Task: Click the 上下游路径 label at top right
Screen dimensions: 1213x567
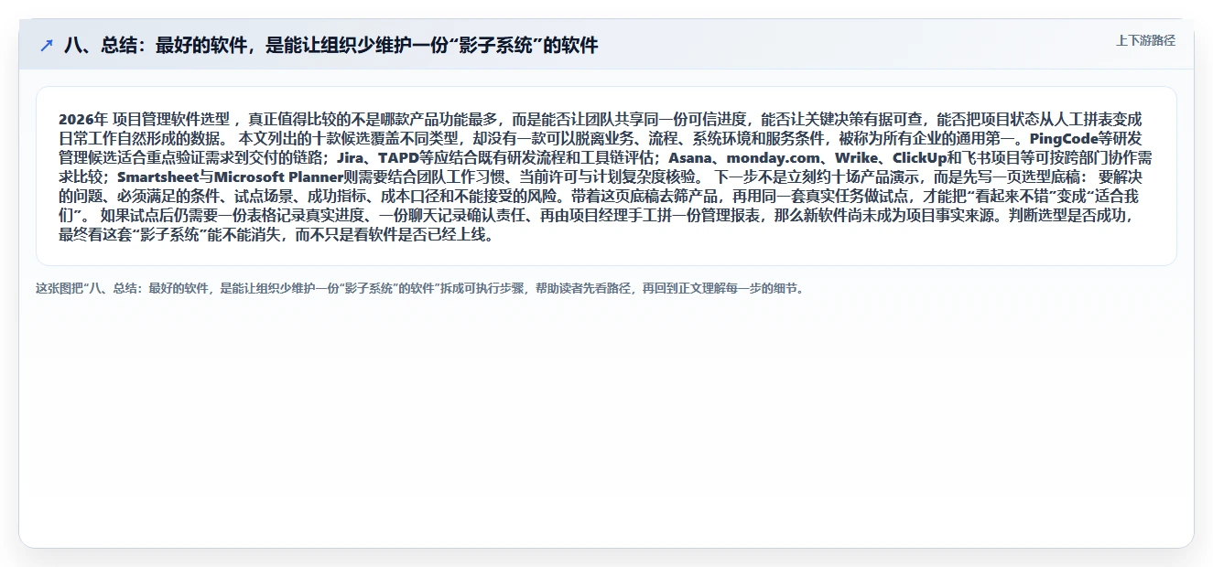Action: point(1145,40)
